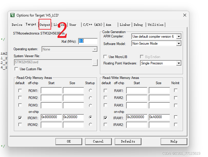Screen dimensions: 208x157
Task: Click the ROM2 Start address field
Action: [x=51, y=98]
